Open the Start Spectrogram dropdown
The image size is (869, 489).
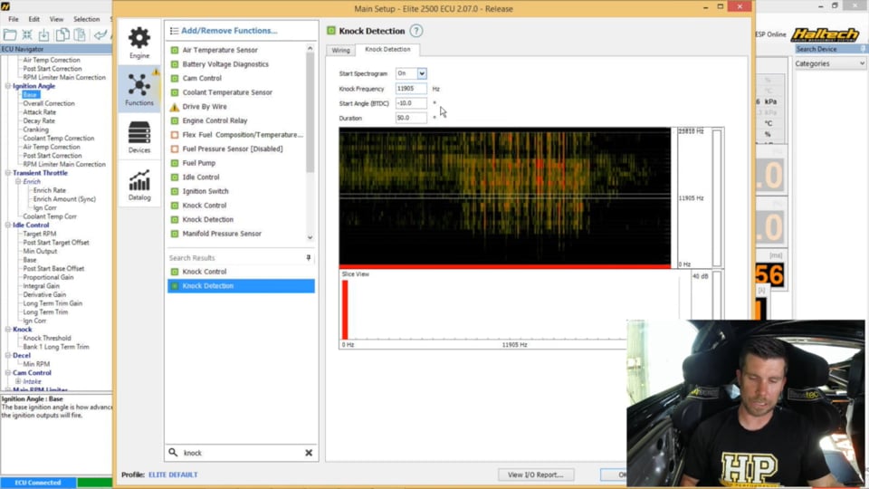click(422, 73)
